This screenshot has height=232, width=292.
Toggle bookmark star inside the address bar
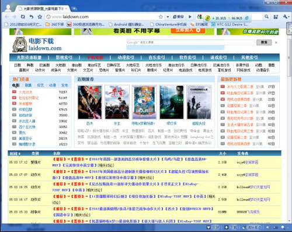pyautogui.click(x=161, y=17)
